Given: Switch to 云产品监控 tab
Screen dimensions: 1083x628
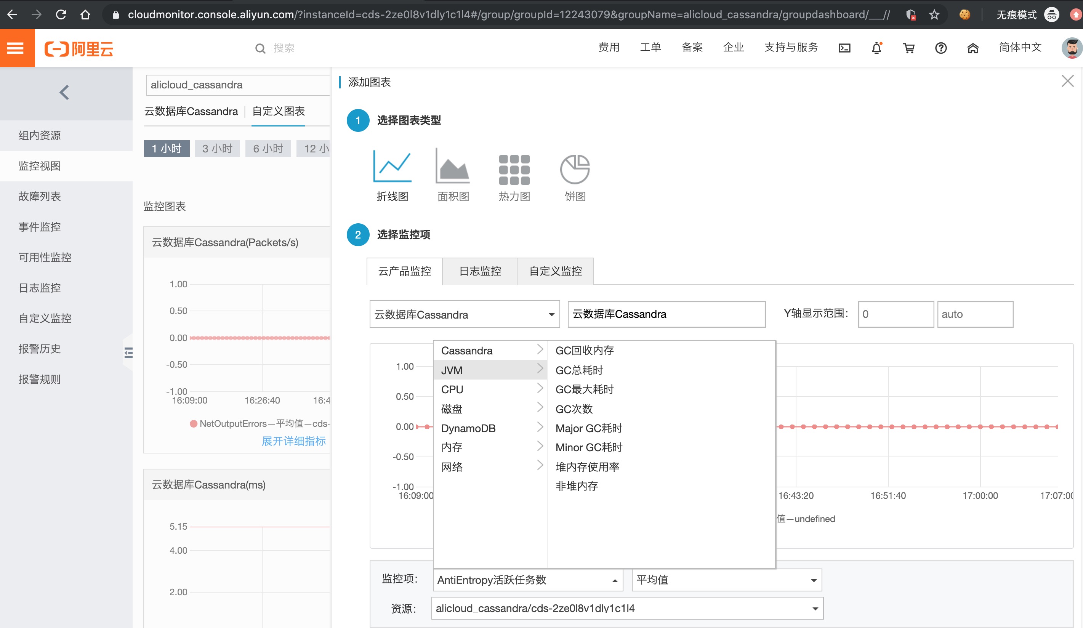Looking at the screenshot, I should [x=404, y=271].
